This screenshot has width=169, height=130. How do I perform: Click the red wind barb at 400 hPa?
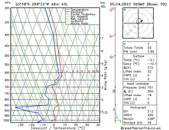click(113, 36)
